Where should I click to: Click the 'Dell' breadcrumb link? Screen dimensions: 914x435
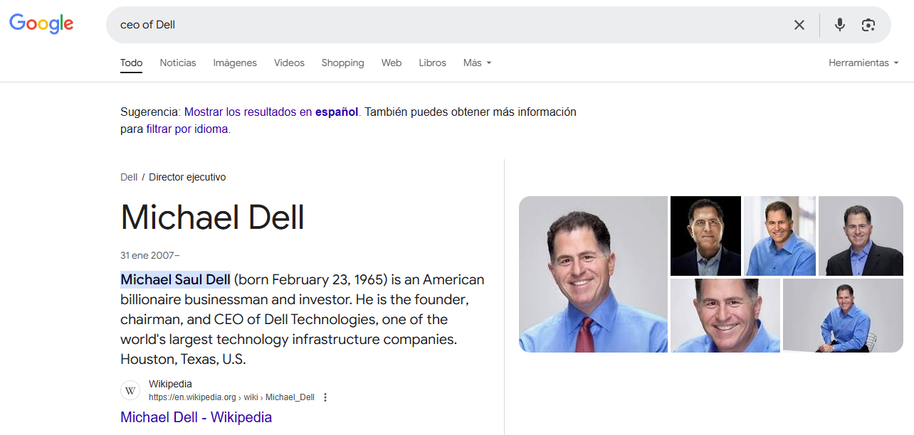pos(129,177)
